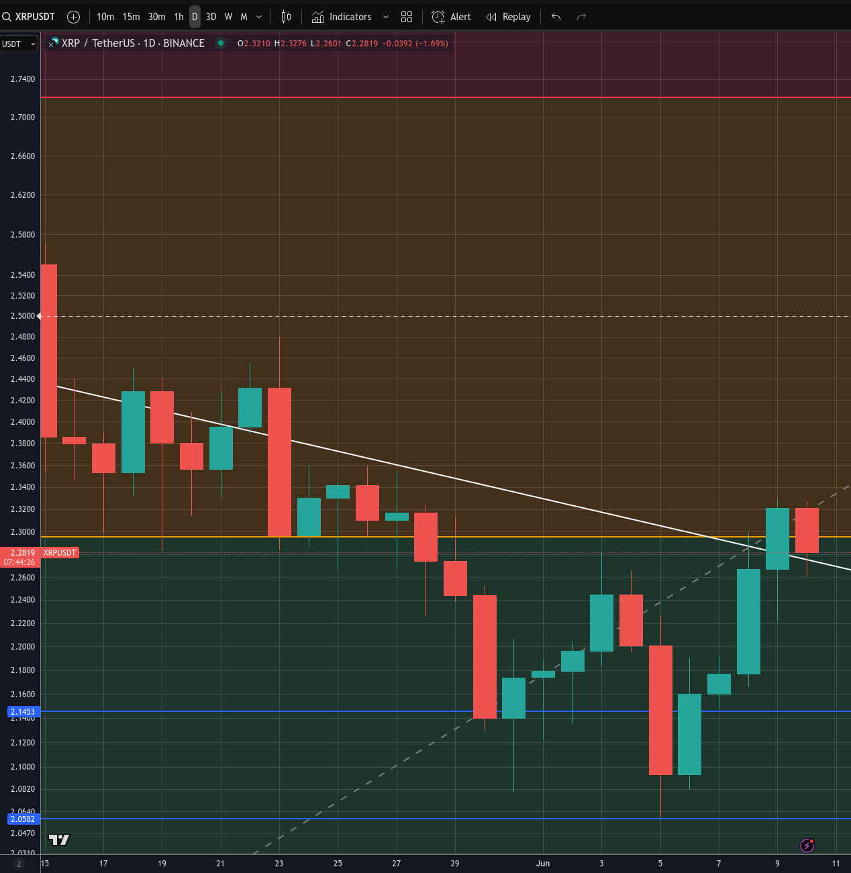Select the 15m timeframe
The width and height of the screenshot is (851, 873).
pyautogui.click(x=131, y=17)
